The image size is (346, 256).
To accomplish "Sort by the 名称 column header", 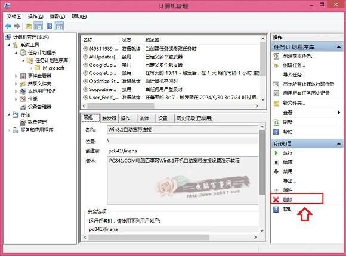I will click(88, 40).
